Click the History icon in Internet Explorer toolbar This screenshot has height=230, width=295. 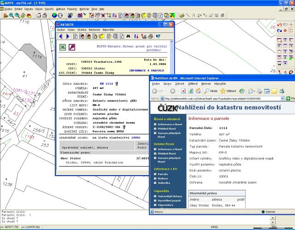click(x=242, y=91)
